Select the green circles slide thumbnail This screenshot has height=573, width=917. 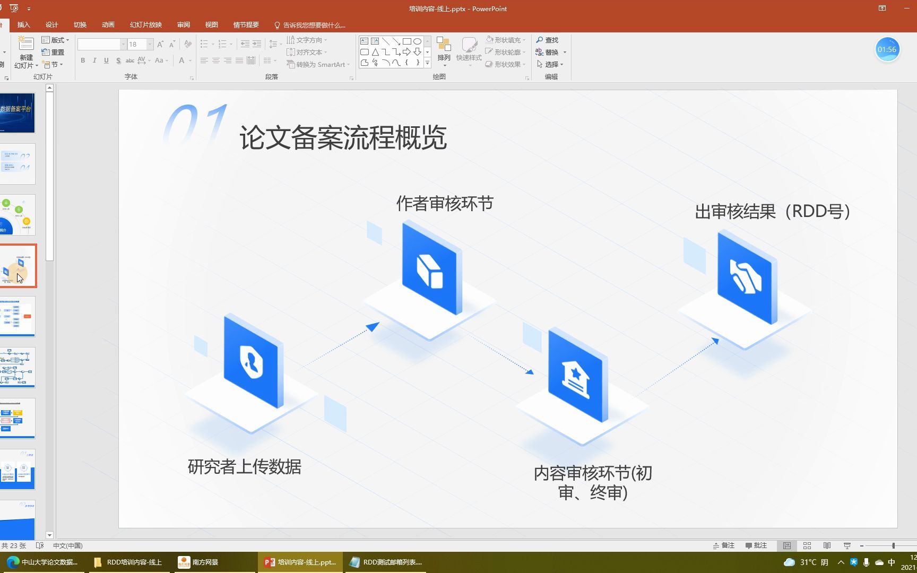click(18, 215)
